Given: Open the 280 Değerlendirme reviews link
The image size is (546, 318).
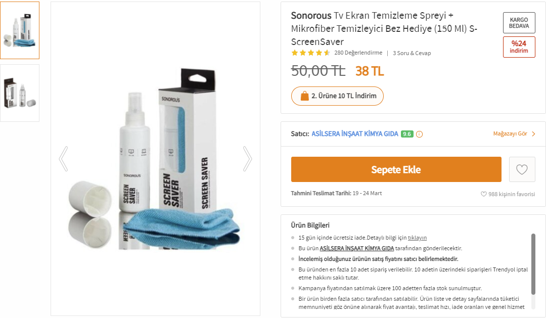Looking at the screenshot, I should pyautogui.click(x=358, y=53).
